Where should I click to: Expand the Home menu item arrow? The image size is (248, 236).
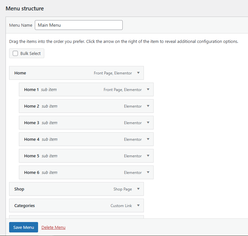[x=138, y=73]
